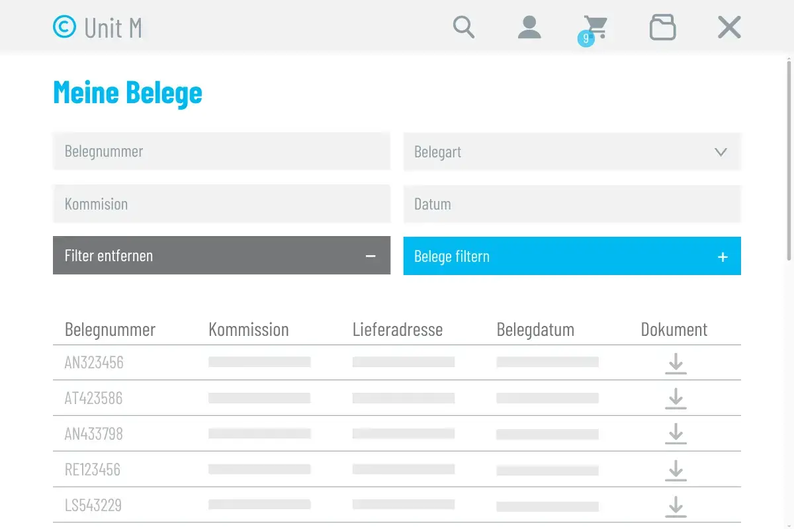Click the Belege filtern button
This screenshot has height=529, width=794.
572,256
